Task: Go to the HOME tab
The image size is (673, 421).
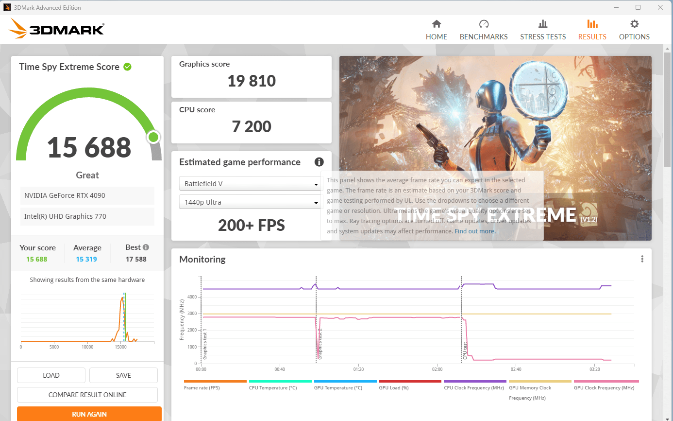Action: [x=437, y=30]
